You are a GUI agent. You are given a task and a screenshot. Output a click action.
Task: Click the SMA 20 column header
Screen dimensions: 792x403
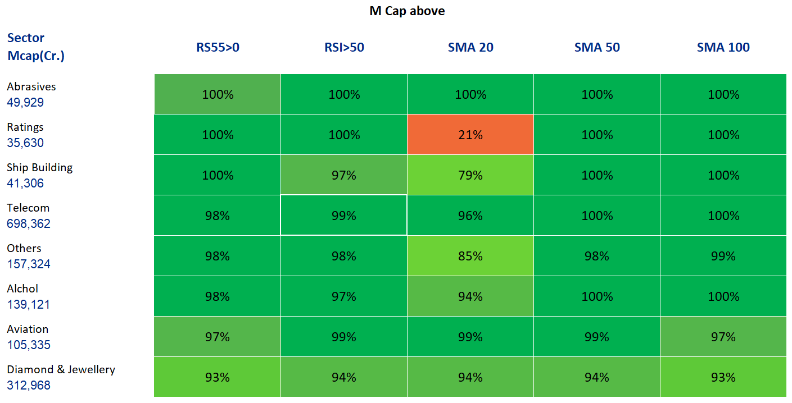(x=470, y=48)
